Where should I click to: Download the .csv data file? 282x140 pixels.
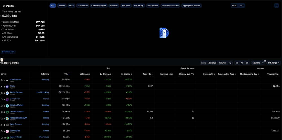point(8,52)
